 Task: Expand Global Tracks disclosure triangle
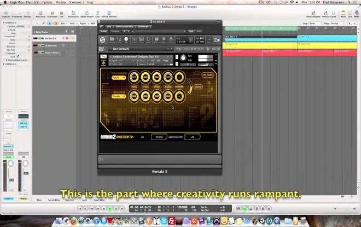(34, 32)
